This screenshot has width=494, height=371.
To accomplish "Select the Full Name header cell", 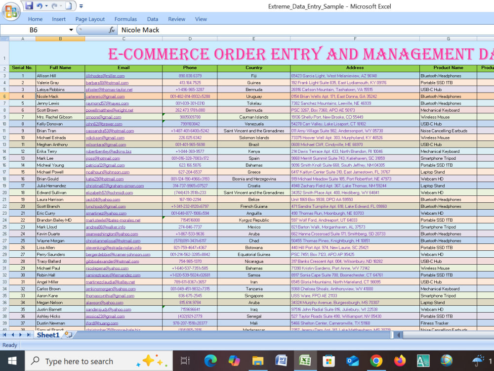I will click(x=60, y=68).
